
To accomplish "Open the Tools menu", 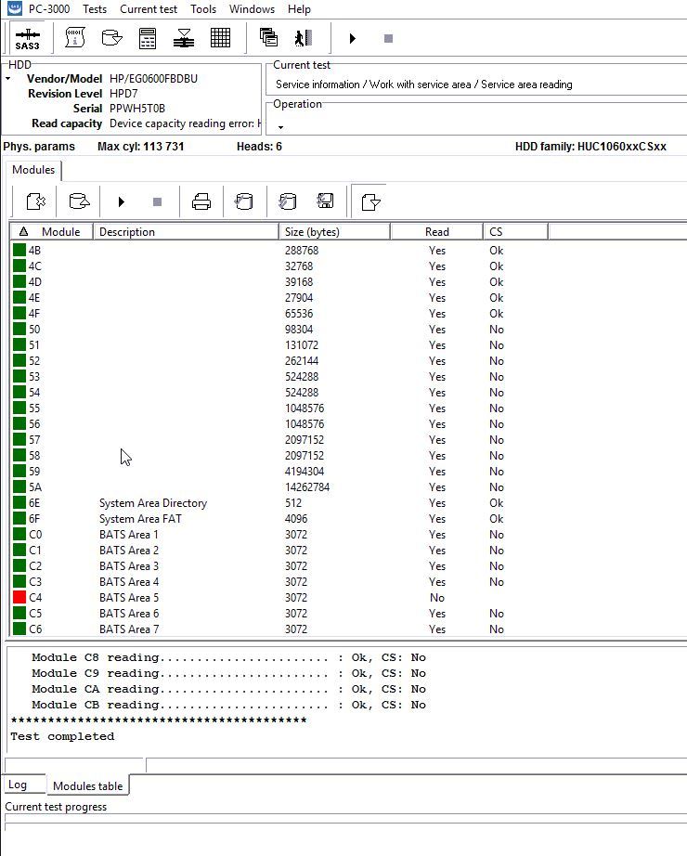I will pos(203,9).
